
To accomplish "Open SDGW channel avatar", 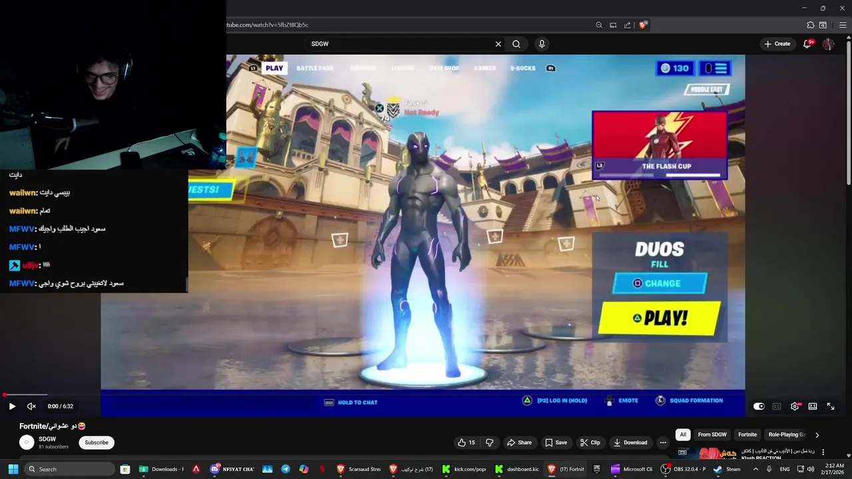I will [x=27, y=442].
